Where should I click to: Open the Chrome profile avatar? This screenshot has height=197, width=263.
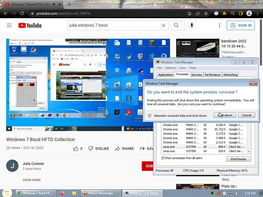[249, 13]
